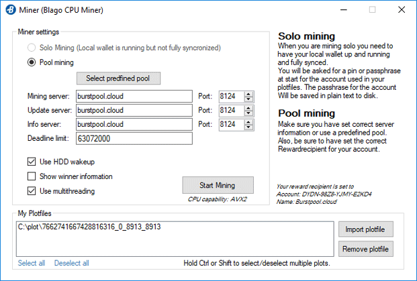Click the Update server input field
Viewport: 417px width, 281px height.
pos(134,110)
